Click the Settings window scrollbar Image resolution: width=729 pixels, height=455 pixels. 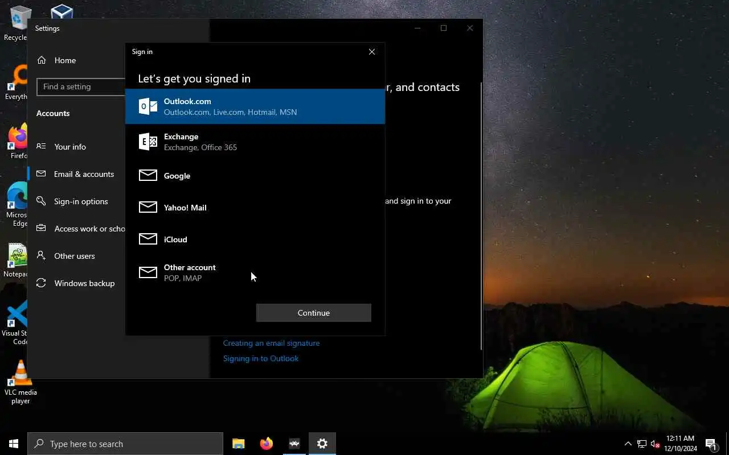click(x=481, y=216)
